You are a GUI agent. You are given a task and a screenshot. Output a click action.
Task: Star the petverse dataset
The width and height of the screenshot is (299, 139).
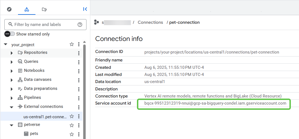click(72, 125)
